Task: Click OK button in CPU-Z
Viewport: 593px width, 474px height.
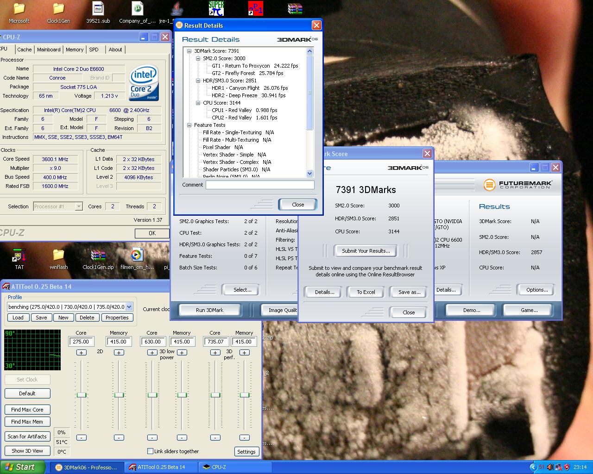Action: point(152,233)
